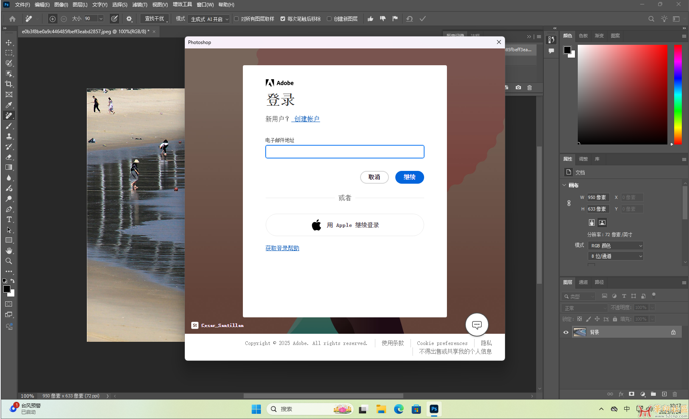Toggle width-height link constraint icon
This screenshot has width=689, height=419.
click(569, 203)
